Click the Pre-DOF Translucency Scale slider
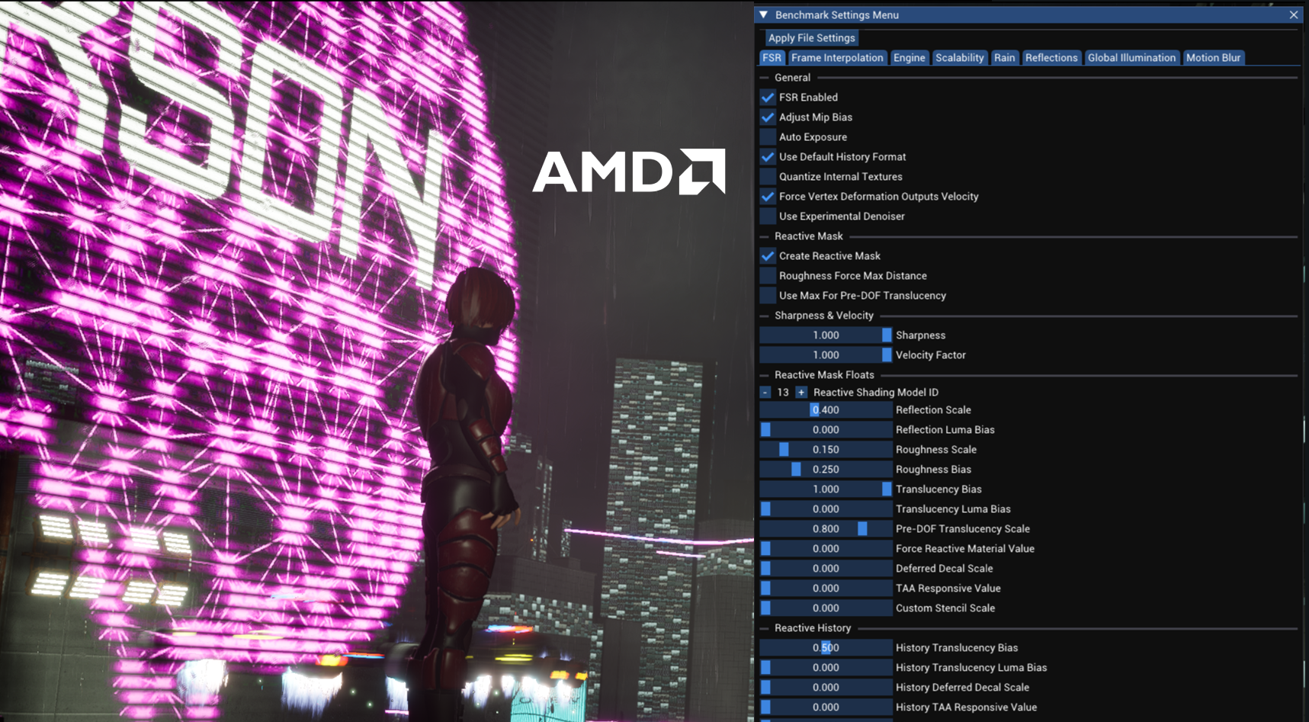This screenshot has width=1309, height=722. point(826,528)
